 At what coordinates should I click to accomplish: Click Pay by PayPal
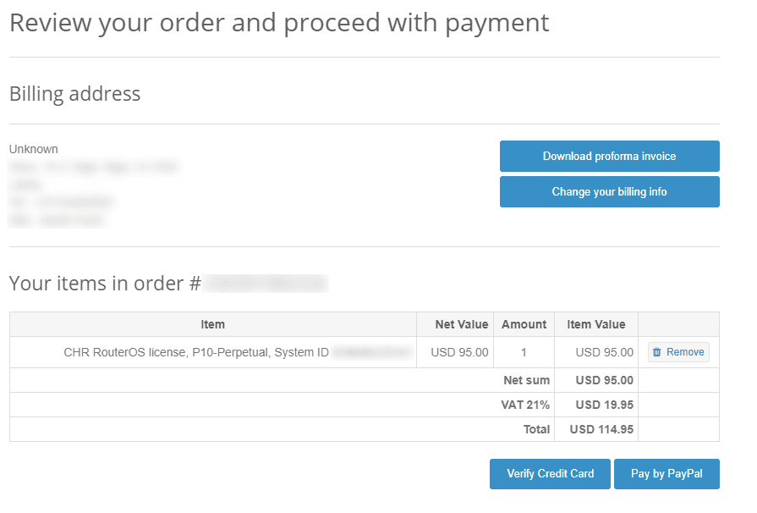coord(666,473)
